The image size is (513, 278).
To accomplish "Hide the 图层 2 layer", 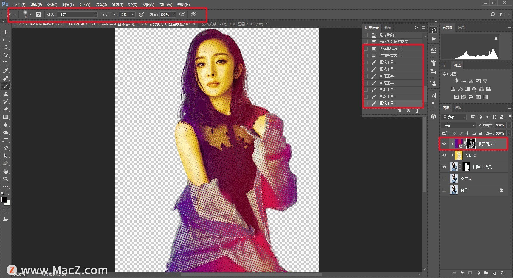I will (x=444, y=155).
